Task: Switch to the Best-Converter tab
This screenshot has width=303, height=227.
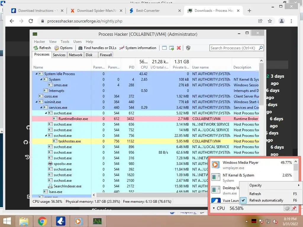Action: pos(154,11)
